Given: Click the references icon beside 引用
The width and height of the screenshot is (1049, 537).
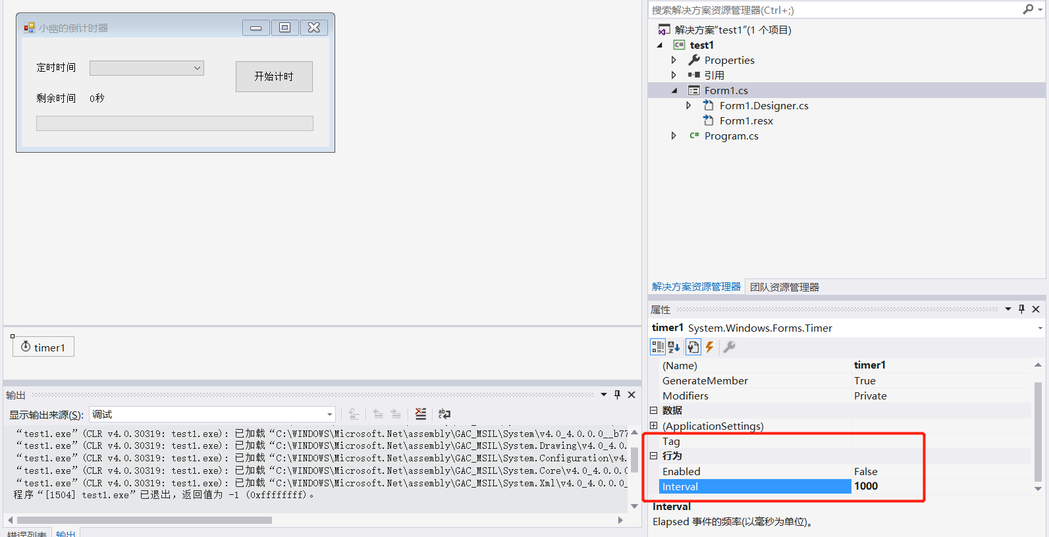Looking at the screenshot, I should point(694,75).
